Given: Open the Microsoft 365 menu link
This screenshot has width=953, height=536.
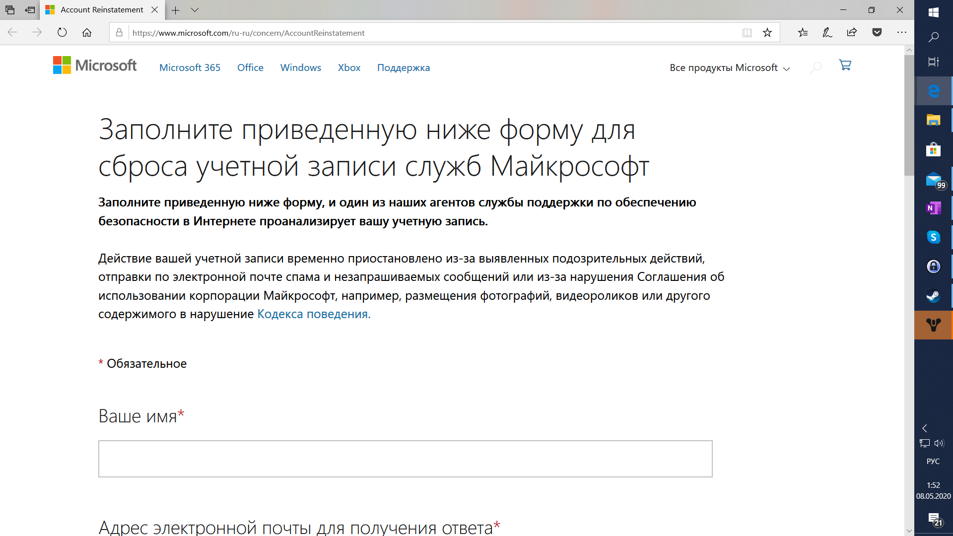Looking at the screenshot, I should pos(190,67).
